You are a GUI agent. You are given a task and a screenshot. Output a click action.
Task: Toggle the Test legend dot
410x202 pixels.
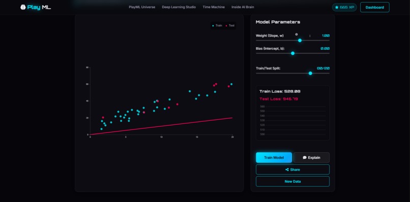click(x=226, y=25)
